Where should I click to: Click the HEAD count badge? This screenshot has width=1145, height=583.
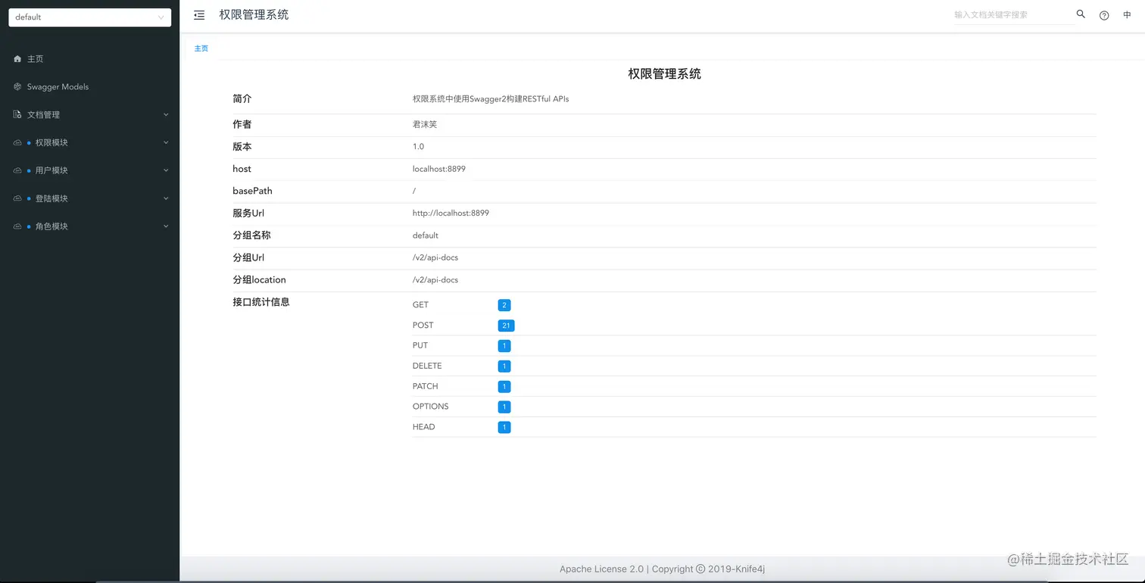(504, 428)
